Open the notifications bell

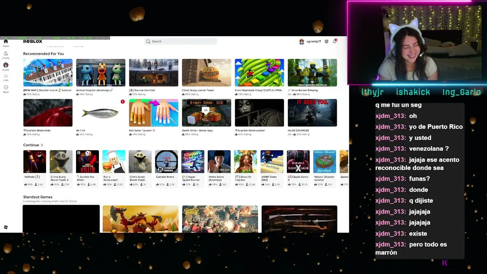click(x=334, y=41)
